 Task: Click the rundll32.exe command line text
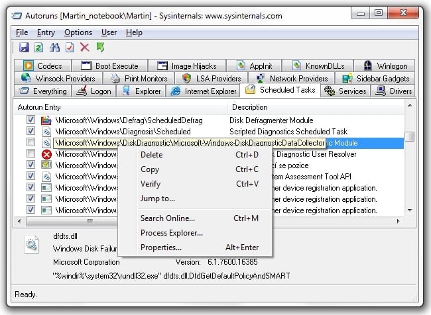[x=172, y=276]
